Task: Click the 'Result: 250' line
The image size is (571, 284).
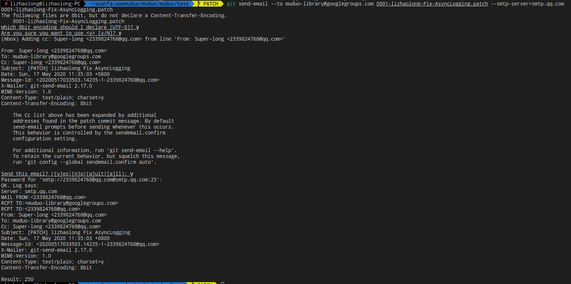Action: (x=17, y=279)
